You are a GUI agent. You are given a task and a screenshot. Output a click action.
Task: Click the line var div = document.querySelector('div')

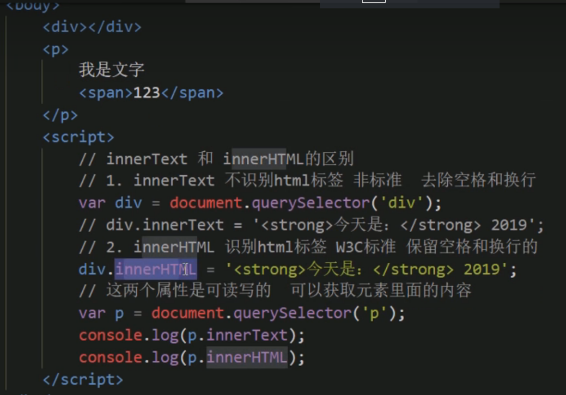point(260,203)
